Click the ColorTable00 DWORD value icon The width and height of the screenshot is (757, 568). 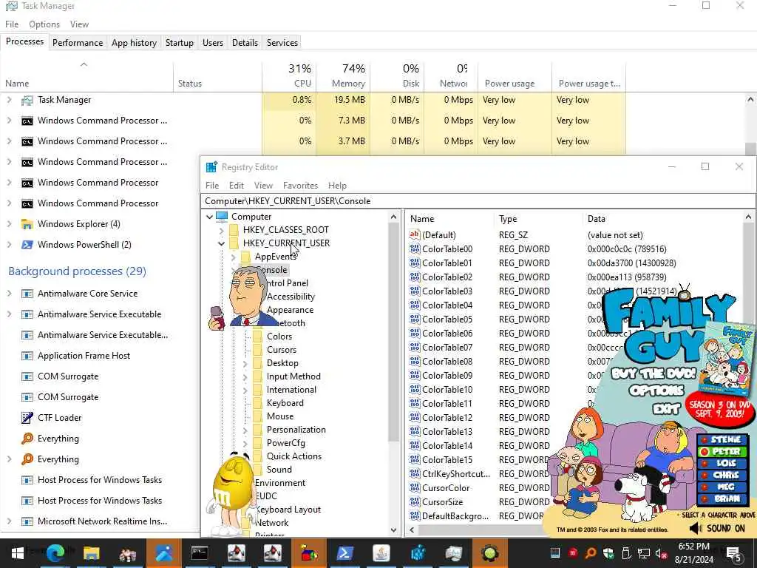tap(414, 249)
